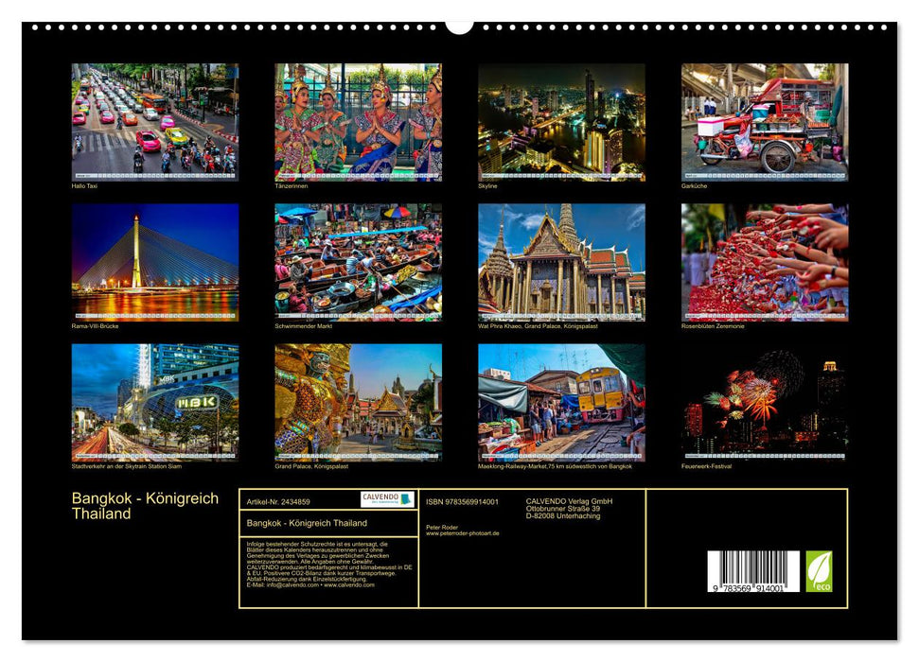Click the Maeklong-Railway-Market caption

click(x=555, y=467)
